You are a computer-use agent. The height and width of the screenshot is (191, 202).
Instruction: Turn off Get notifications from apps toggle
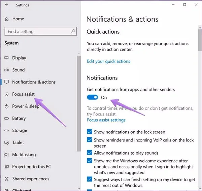pos(93,97)
